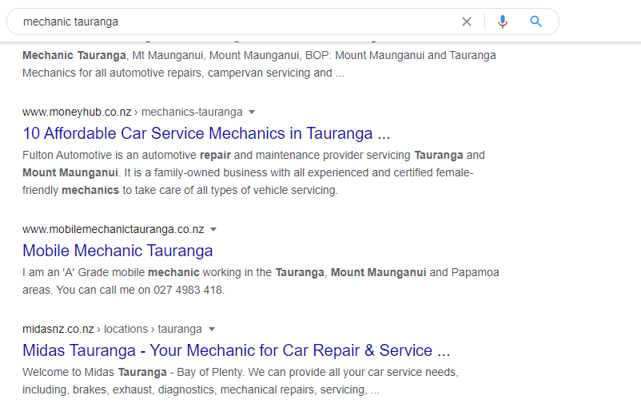Expand dropdown arrow next to midasnz.co.nz URL
This screenshot has height=419, width=641.
click(211, 329)
